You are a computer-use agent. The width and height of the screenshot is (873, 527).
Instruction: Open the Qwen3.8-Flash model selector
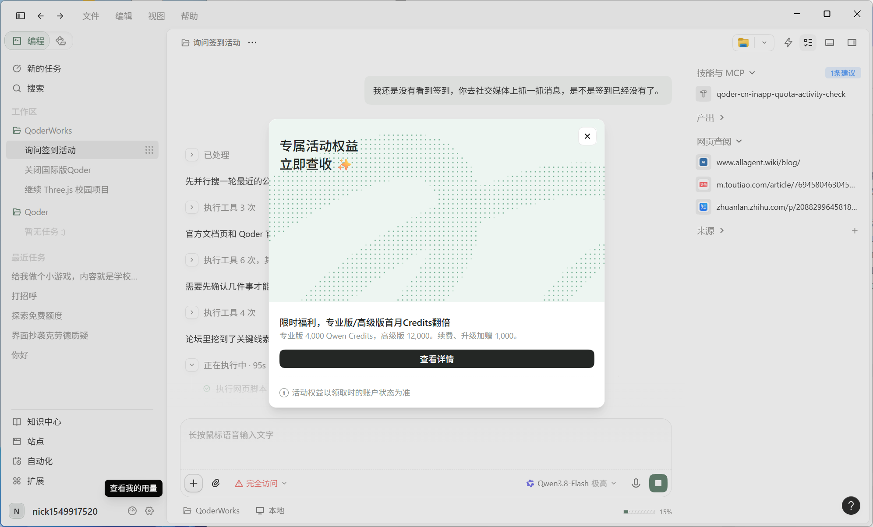coord(571,483)
